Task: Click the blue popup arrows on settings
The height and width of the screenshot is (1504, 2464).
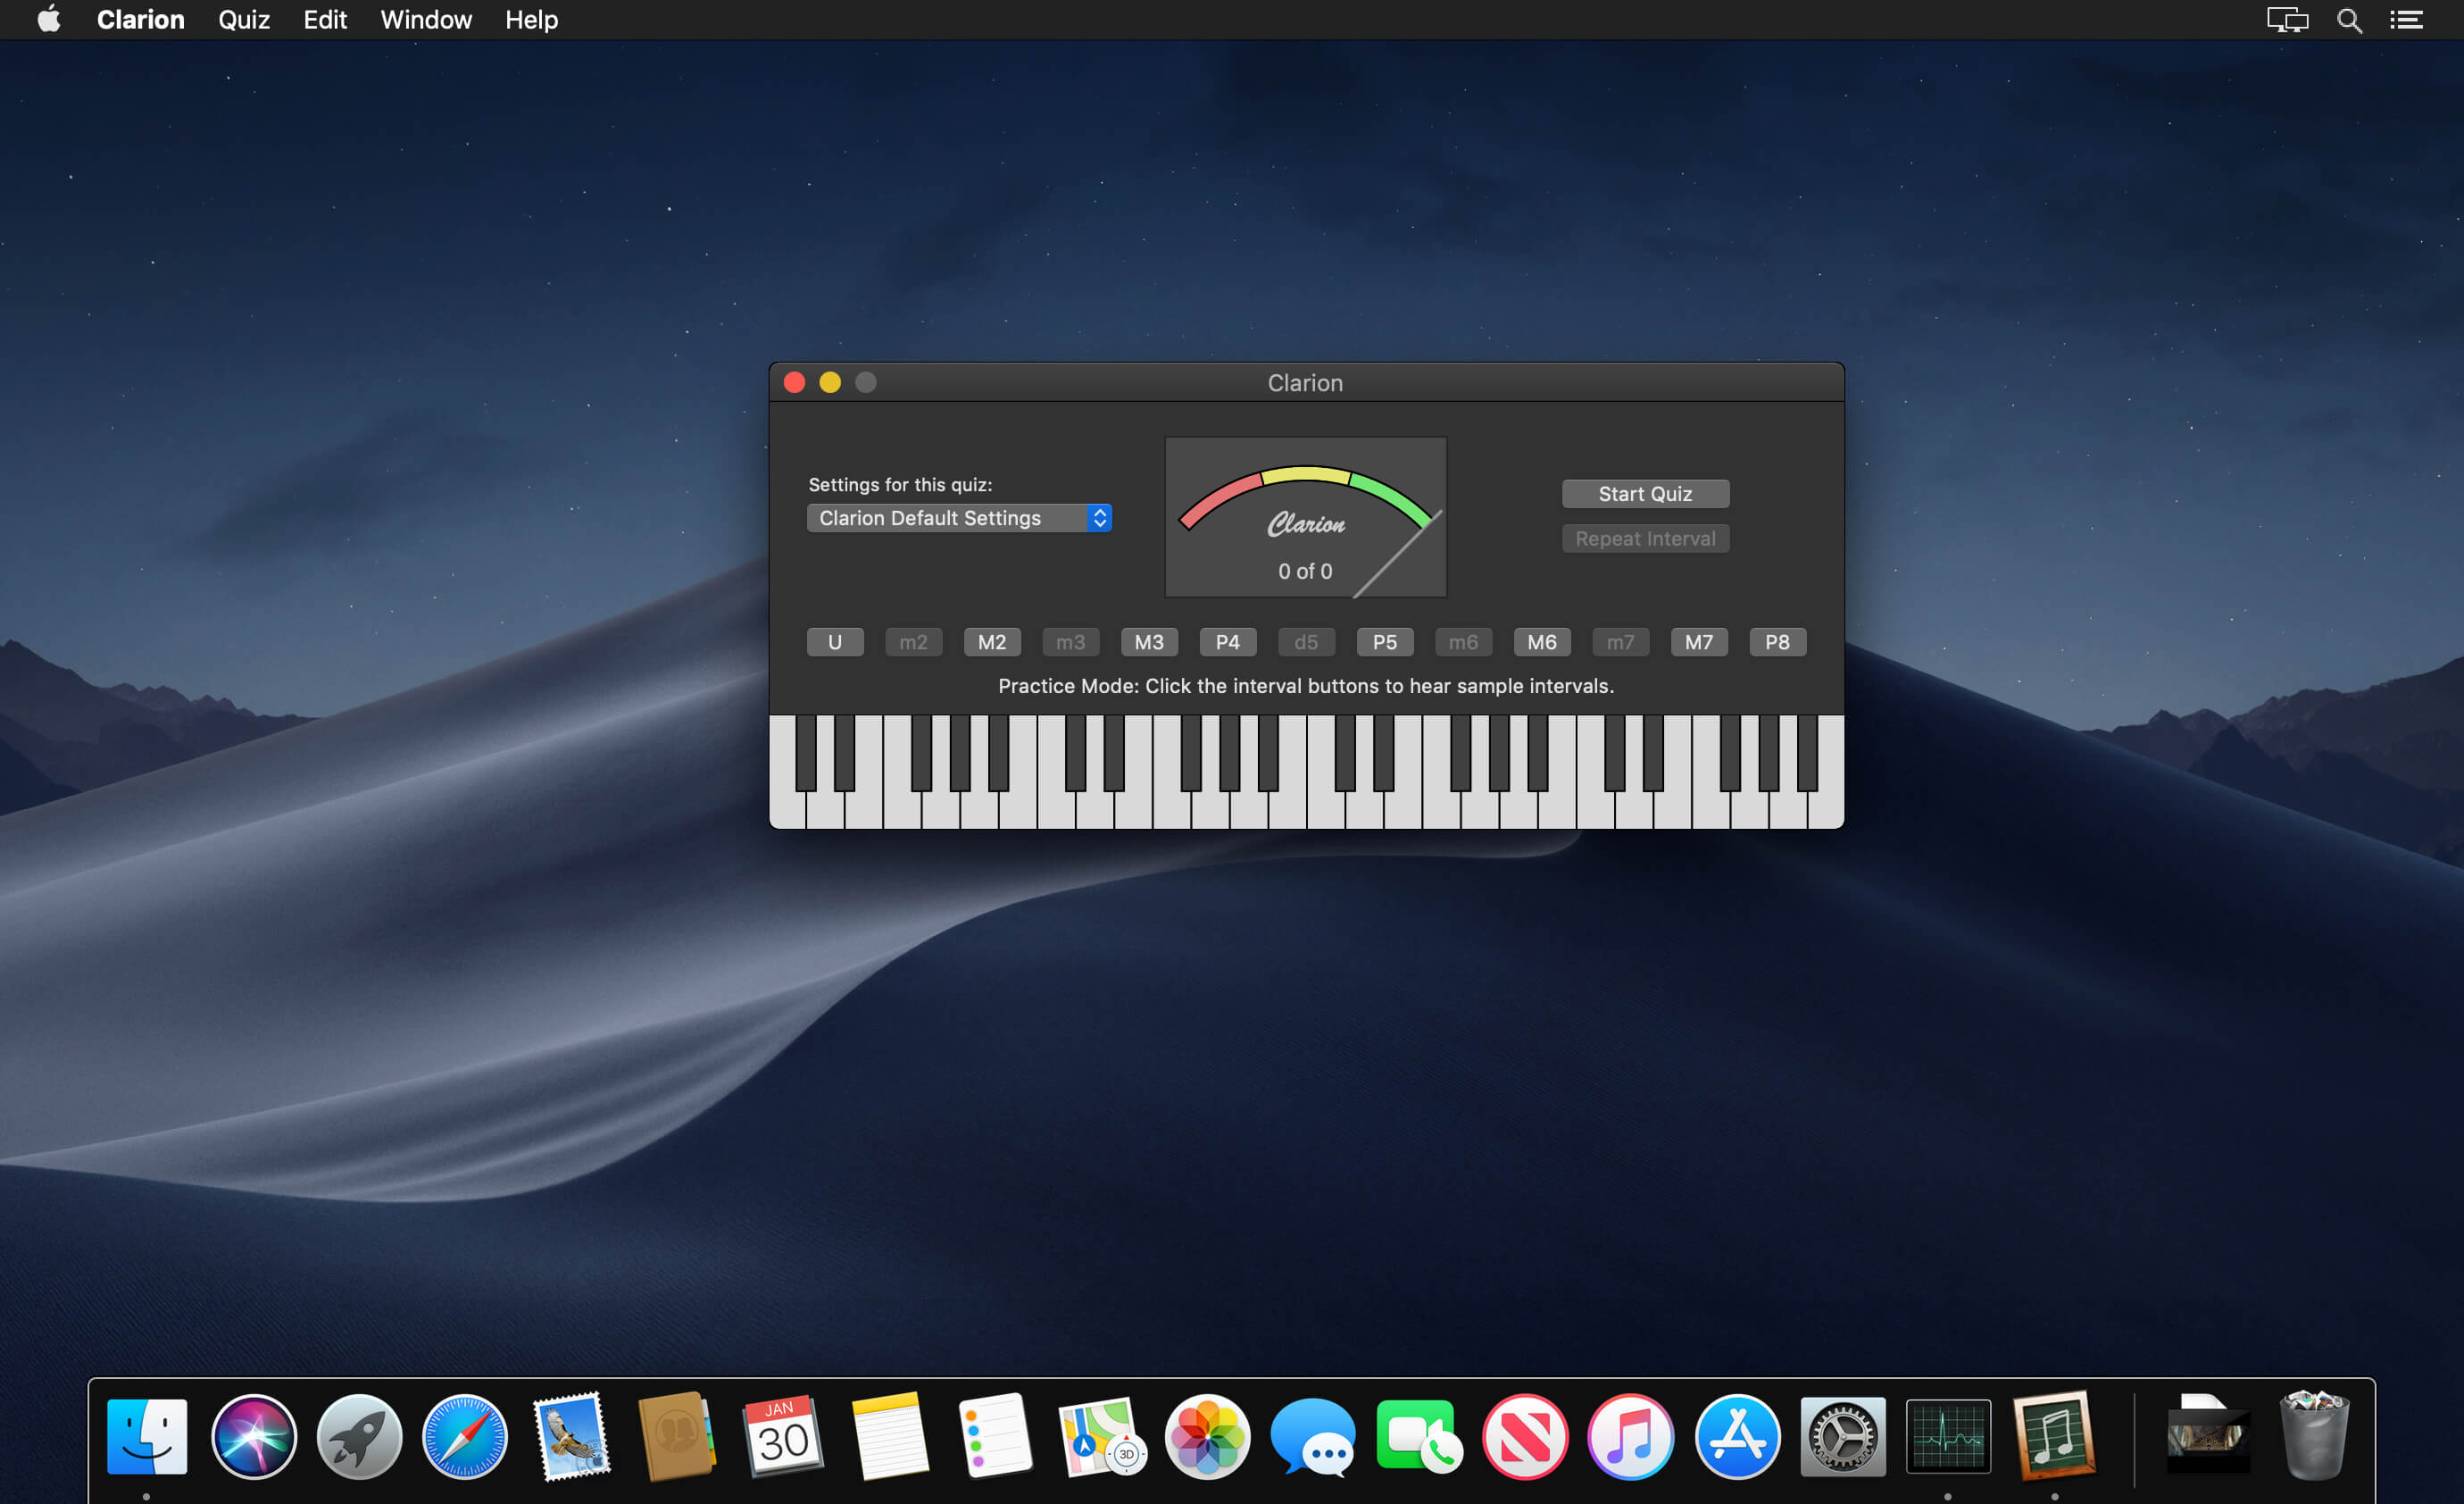Action: tap(1099, 517)
